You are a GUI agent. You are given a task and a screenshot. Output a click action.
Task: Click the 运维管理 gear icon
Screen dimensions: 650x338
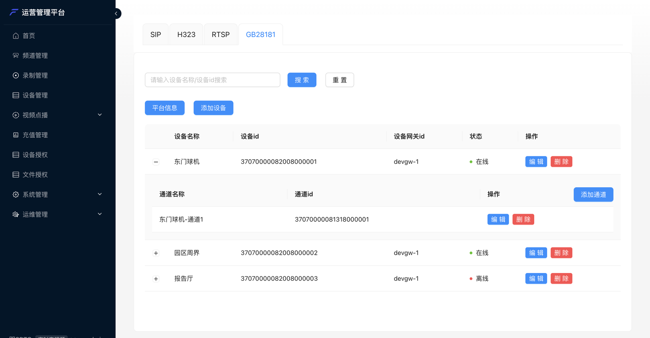(16, 214)
